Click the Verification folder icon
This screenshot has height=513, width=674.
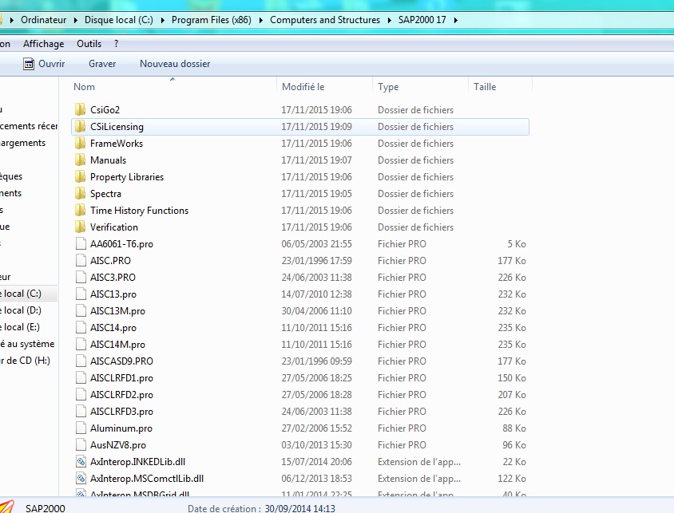click(x=81, y=227)
